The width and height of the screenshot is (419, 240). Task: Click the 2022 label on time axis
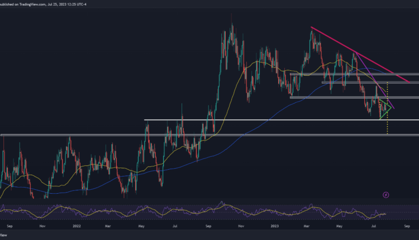(75, 228)
